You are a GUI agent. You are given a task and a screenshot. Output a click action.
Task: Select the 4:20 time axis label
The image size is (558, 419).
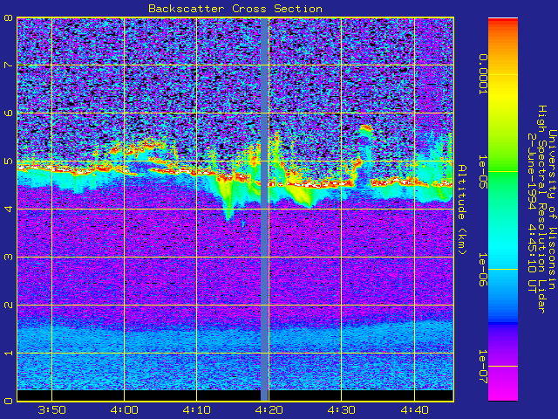point(269,410)
